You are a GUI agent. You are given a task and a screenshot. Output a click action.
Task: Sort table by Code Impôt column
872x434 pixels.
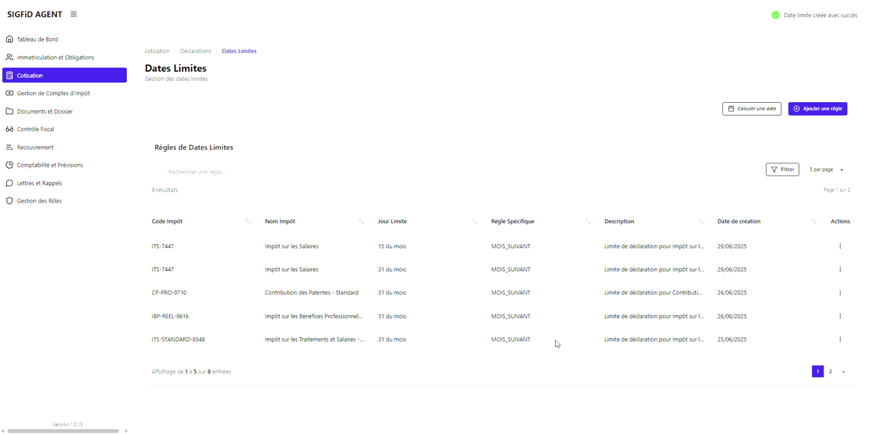(x=248, y=222)
